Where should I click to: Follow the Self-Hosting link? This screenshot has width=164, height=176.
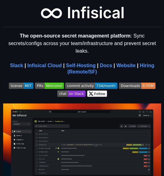pyautogui.click(x=81, y=65)
